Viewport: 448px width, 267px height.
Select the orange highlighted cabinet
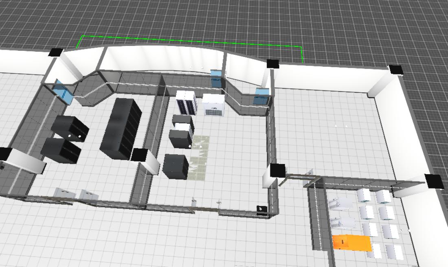point(351,242)
